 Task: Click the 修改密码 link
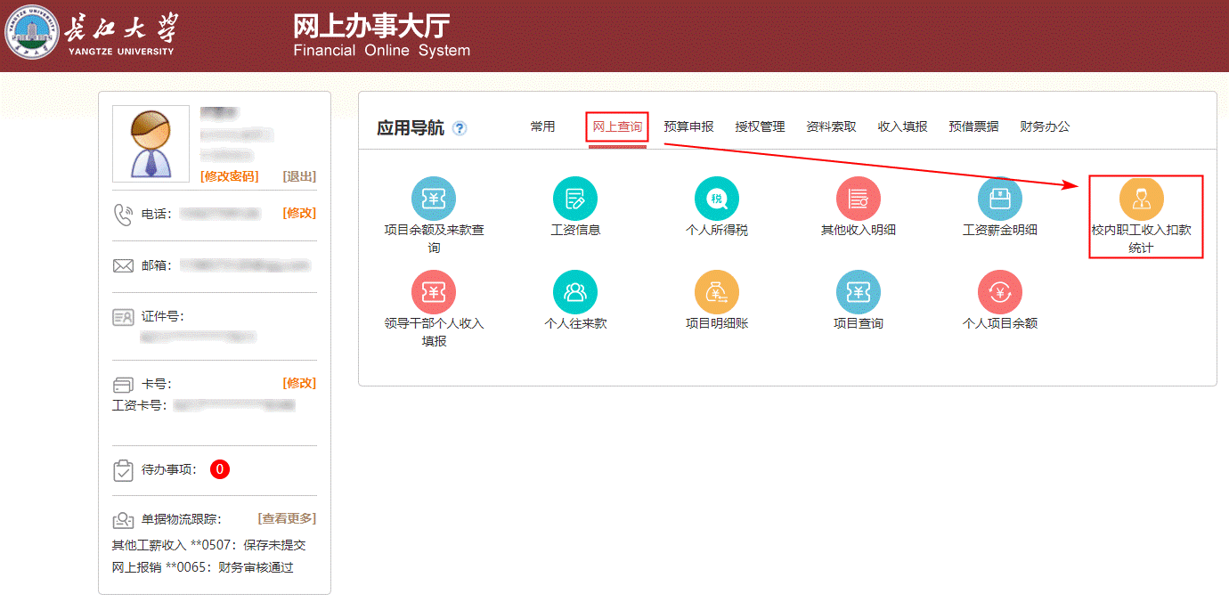(x=230, y=176)
